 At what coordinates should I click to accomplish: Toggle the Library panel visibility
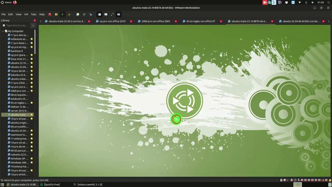[x=99, y=15]
